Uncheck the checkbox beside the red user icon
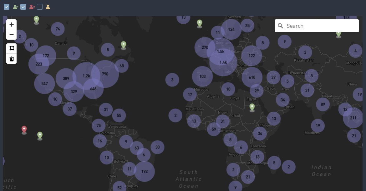Viewport: 366px width, 191px height. (23, 7)
